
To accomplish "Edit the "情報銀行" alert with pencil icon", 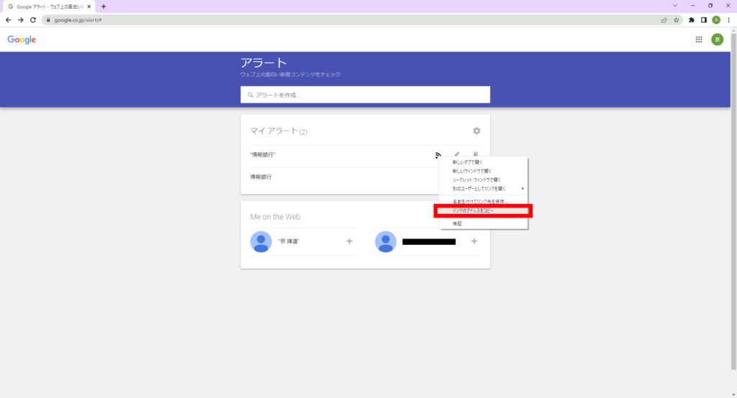I will [x=456, y=154].
